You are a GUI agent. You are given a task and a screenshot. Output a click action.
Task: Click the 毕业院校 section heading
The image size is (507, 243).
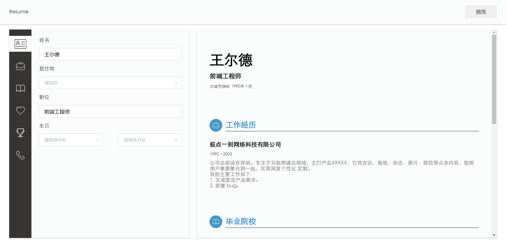[x=241, y=221]
